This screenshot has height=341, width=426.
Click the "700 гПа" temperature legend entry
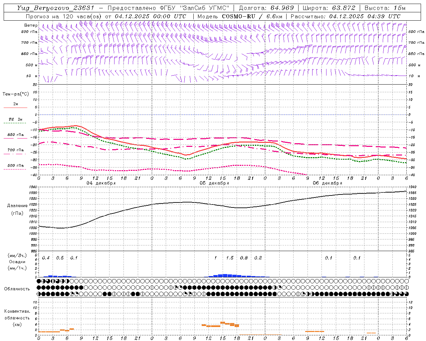click(15, 150)
